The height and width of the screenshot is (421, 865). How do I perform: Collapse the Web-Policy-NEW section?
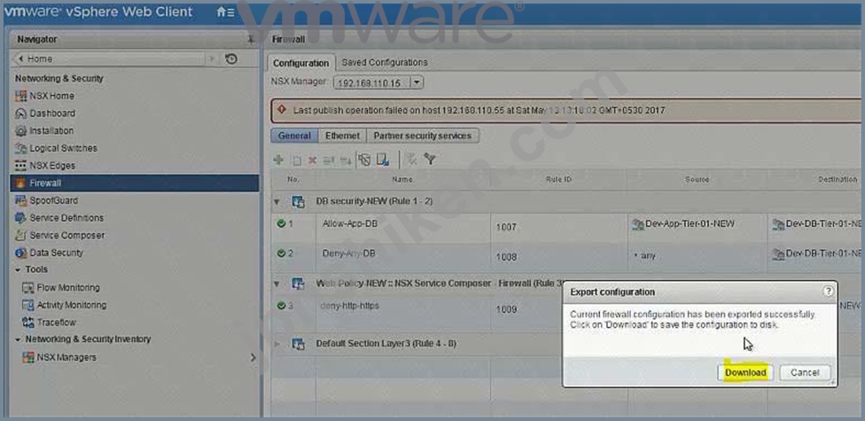click(277, 284)
